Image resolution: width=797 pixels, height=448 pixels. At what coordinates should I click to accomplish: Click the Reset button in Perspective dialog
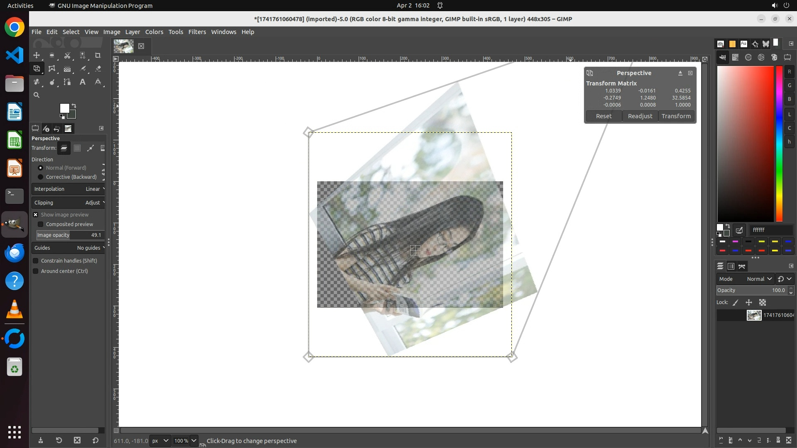(604, 116)
